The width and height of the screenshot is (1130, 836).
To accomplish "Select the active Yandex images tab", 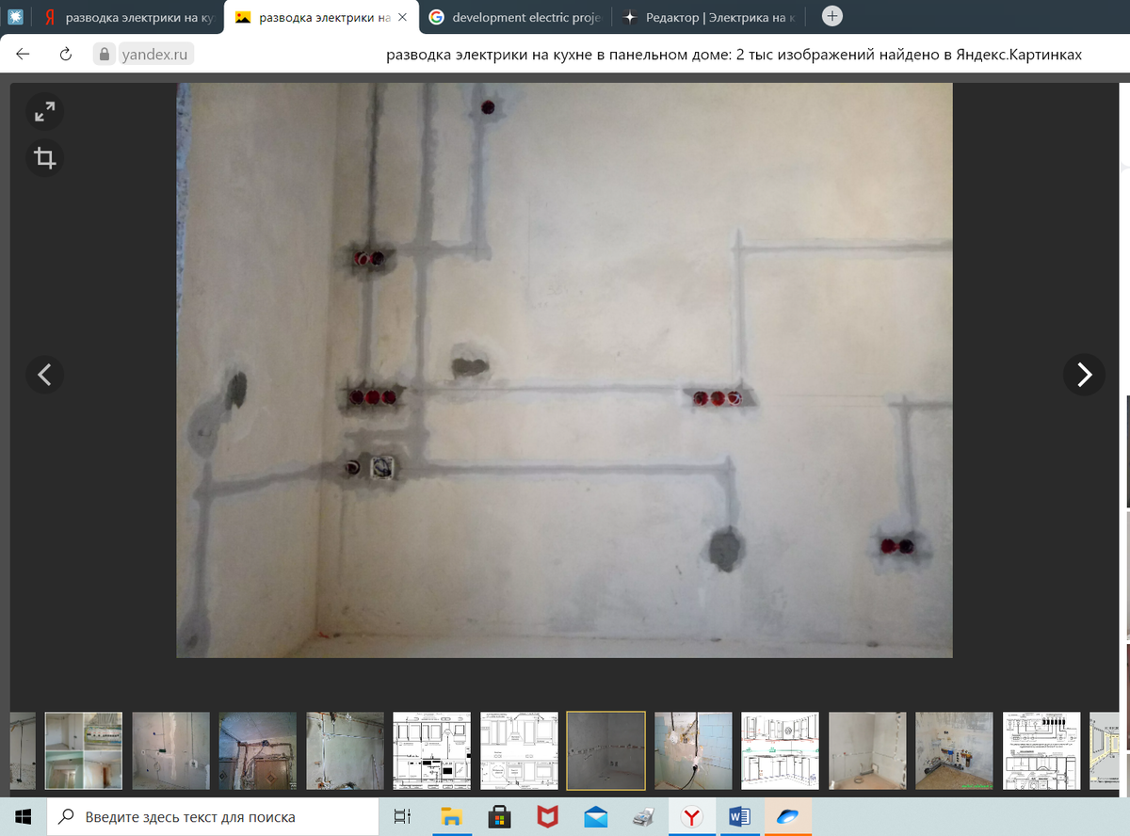I will tap(320, 18).
